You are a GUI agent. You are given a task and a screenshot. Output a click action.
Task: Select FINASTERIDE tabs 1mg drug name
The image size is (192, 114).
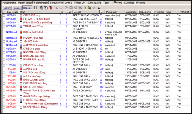click(x=35, y=83)
